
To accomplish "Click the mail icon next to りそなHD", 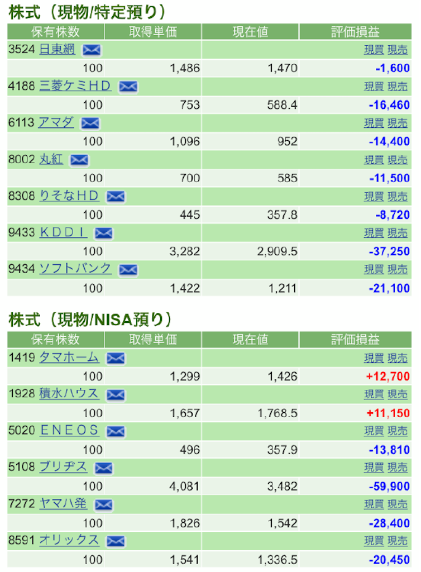I will (x=116, y=196).
